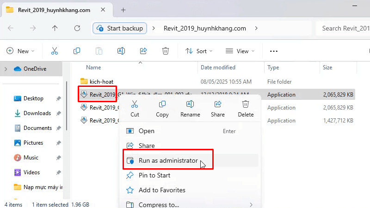Click the Start backup button
This screenshot has width=370, height=208.
[x=120, y=28]
